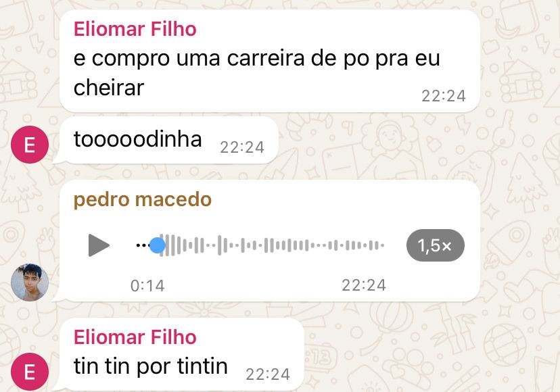Image resolution: width=560 pixels, height=392 pixels.
Task: Open Eliomar Filho's name in the bottom message
Action: pyautogui.click(x=135, y=337)
